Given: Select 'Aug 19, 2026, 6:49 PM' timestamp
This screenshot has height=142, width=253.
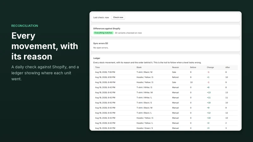Looking at the screenshot, I should point(105,82).
